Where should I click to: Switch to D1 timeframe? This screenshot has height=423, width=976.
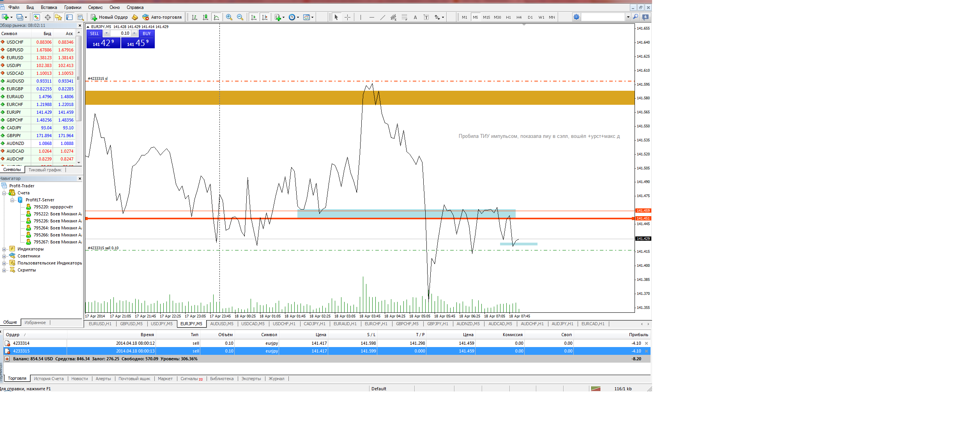[x=530, y=17]
